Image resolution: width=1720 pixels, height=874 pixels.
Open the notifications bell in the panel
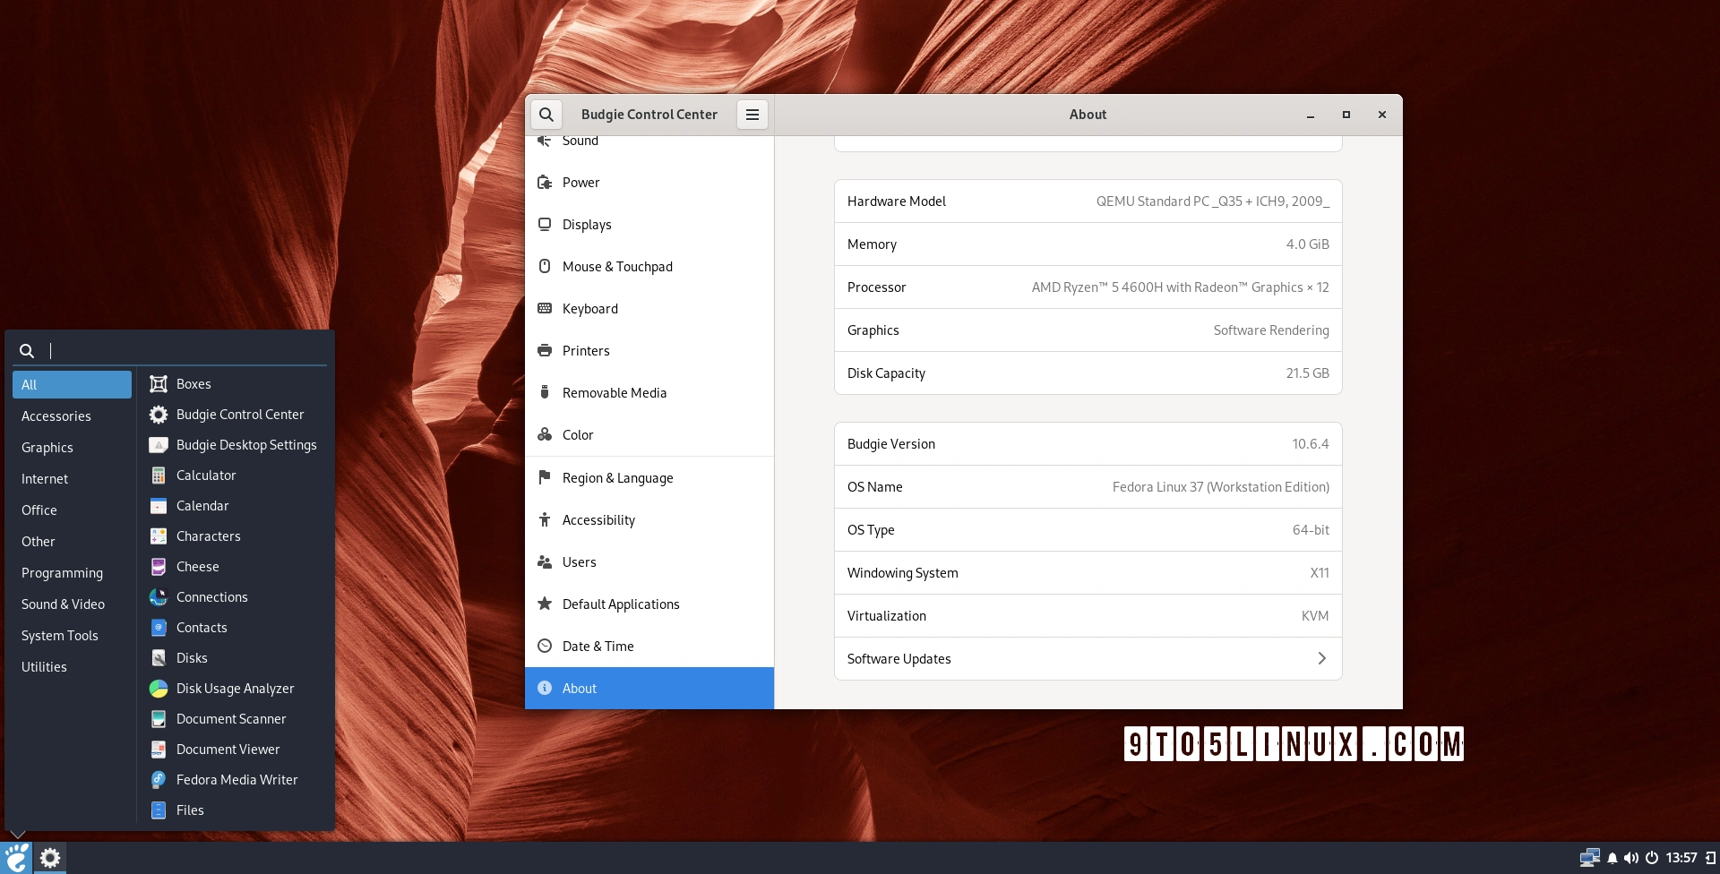(x=1612, y=858)
